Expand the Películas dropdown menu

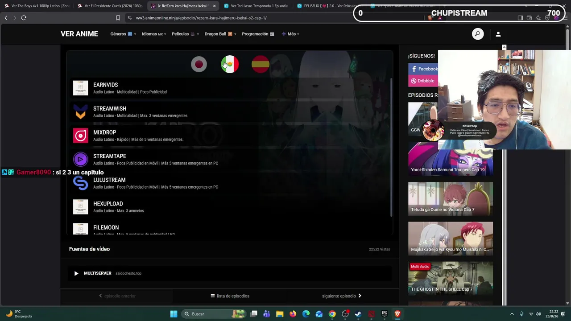click(x=185, y=34)
